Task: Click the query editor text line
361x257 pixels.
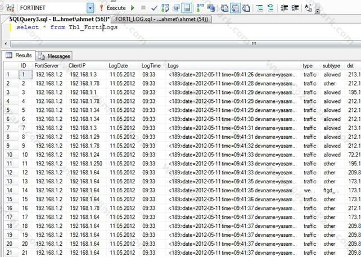Action: [67, 28]
